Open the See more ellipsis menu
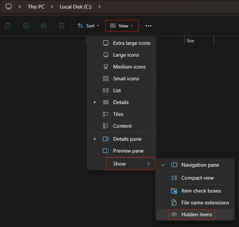 pos(148,26)
